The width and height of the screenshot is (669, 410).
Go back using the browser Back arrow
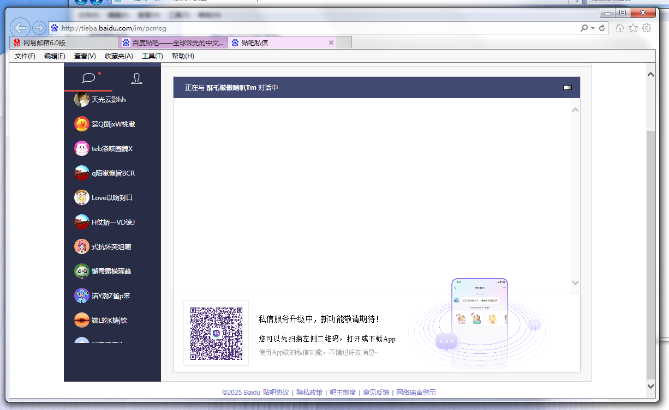tap(20, 27)
